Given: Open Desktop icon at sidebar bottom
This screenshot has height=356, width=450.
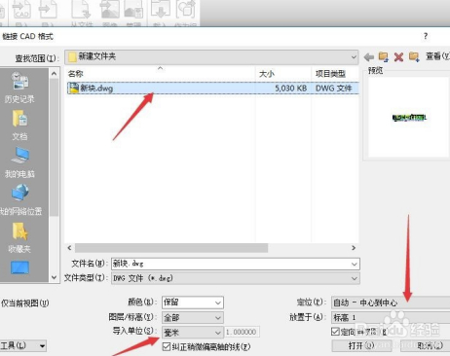Looking at the screenshot, I should [19, 267].
